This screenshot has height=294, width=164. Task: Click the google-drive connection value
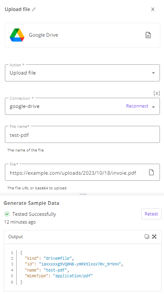24,106
